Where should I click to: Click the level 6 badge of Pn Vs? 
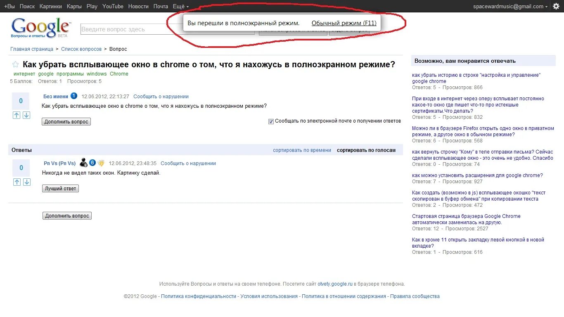click(x=92, y=163)
